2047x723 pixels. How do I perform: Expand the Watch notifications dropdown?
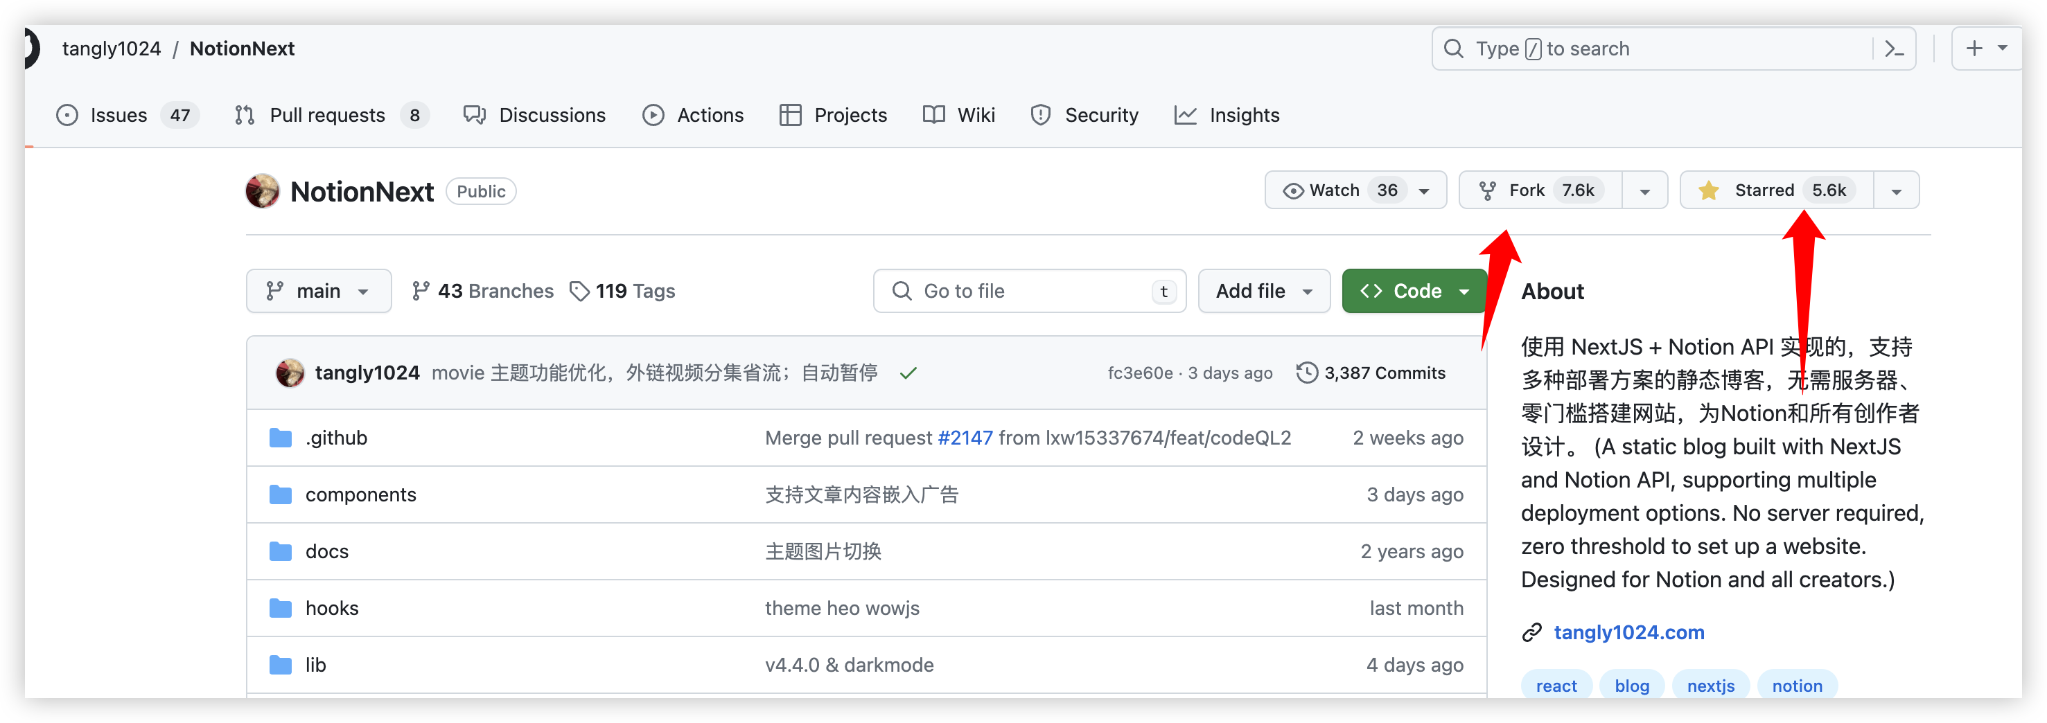pyautogui.click(x=1423, y=191)
